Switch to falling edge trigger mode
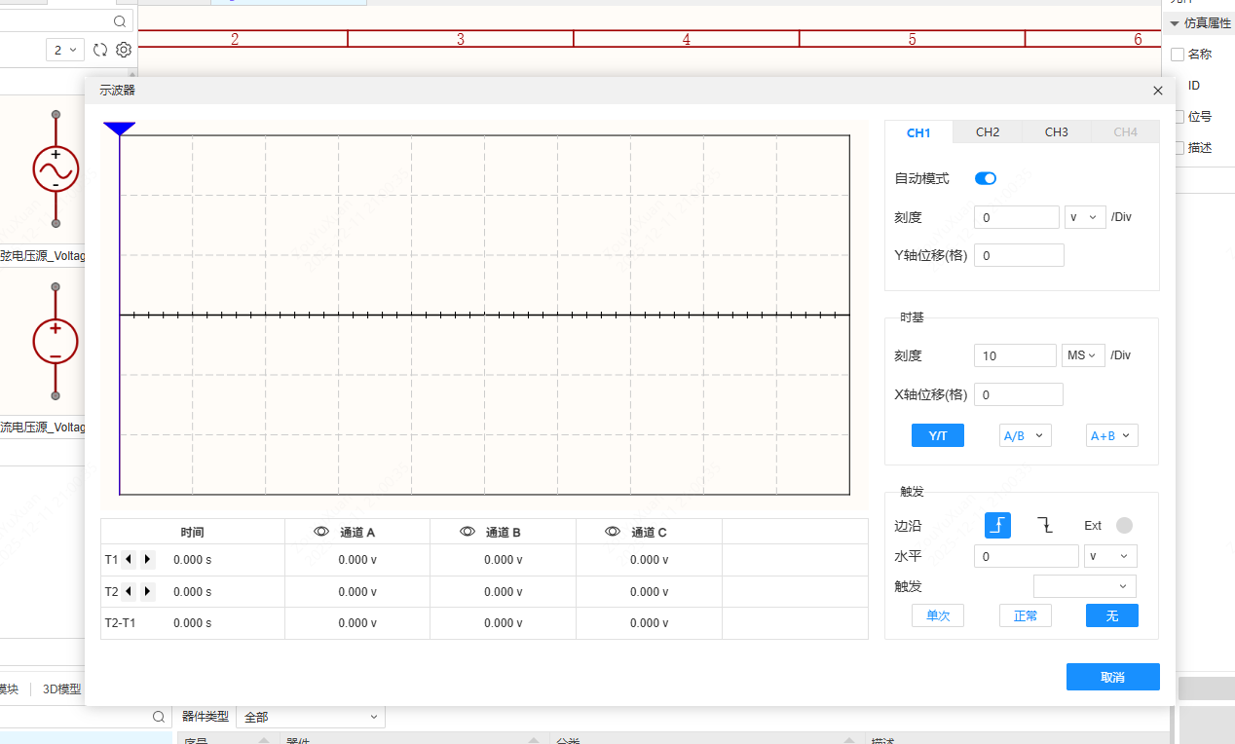The width and height of the screenshot is (1235, 744). click(1044, 525)
